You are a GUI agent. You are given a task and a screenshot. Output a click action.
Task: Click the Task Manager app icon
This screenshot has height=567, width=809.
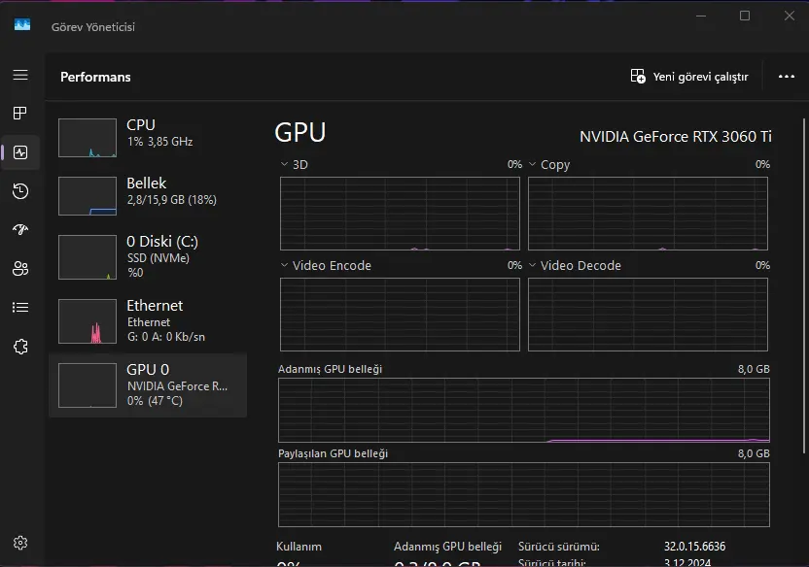[22, 24]
